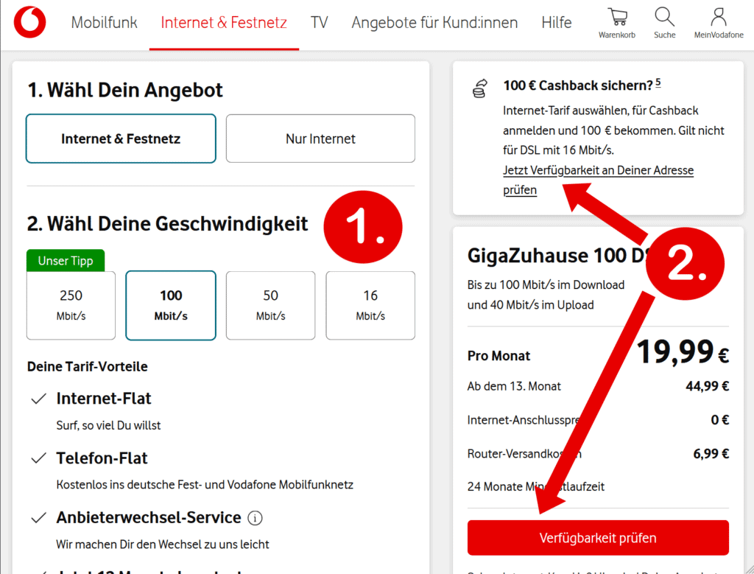Open footnote 5 next to Cashback heading

pos(658,83)
